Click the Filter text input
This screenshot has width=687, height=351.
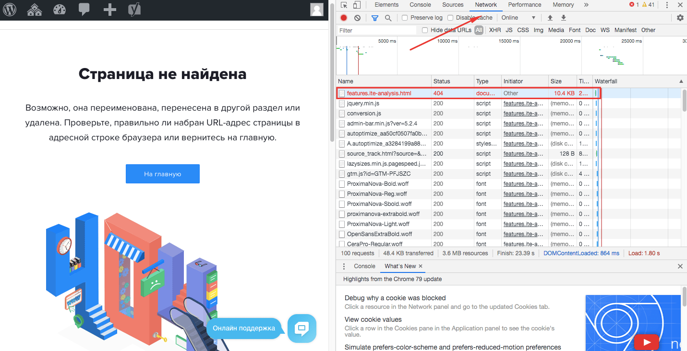click(x=377, y=30)
